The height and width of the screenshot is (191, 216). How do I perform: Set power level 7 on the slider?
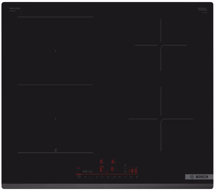[x=125, y=177]
